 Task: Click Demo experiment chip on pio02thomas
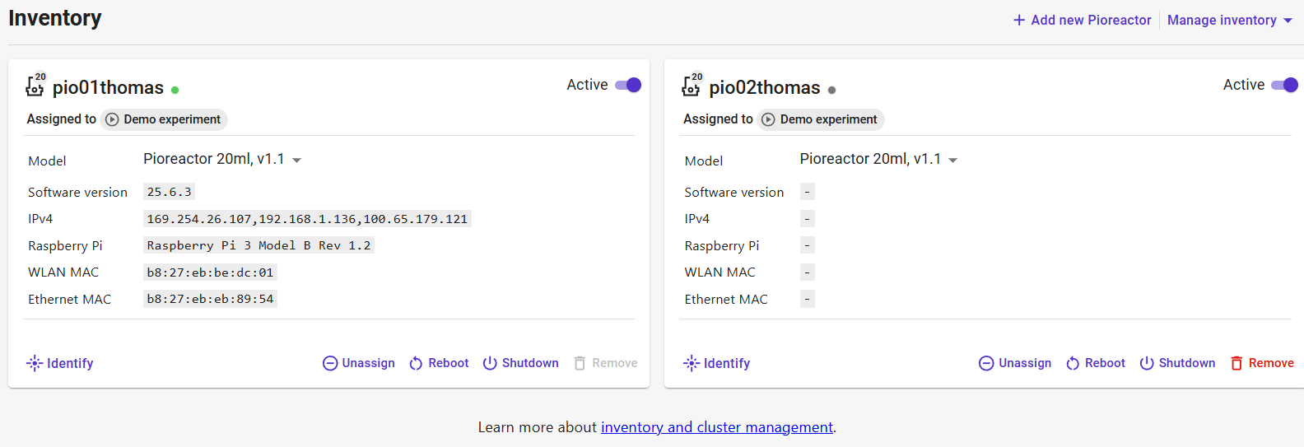tap(821, 119)
